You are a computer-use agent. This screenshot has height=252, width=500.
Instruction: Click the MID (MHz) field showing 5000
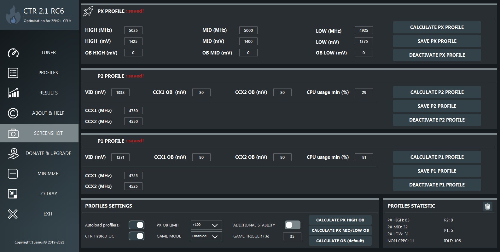click(x=248, y=30)
